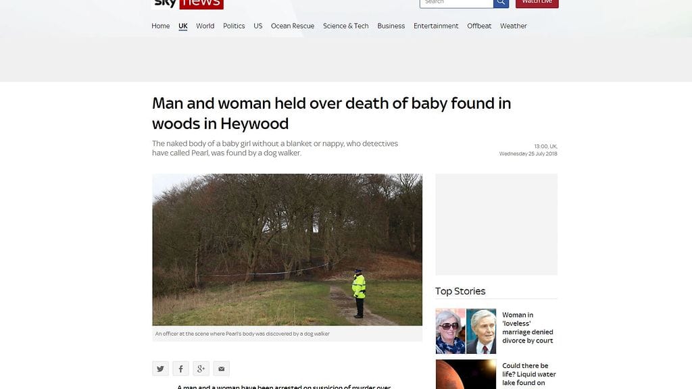Image resolution: width=692 pixels, height=389 pixels.
Task: Share article by email icon
Action: point(221,368)
